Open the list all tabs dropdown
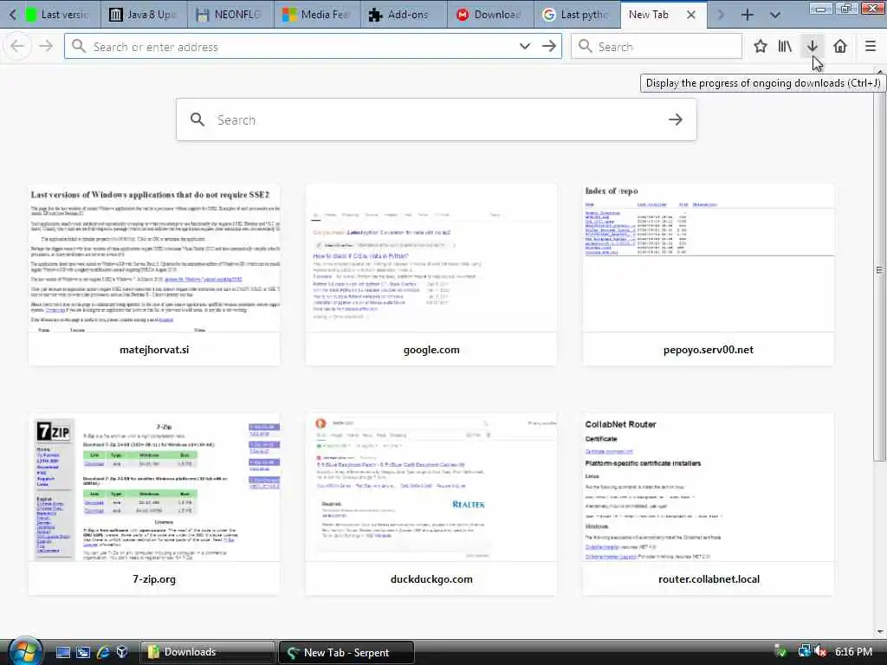Image resolution: width=887 pixels, height=665 pixels. pyautogui.click(x=775, y=15)
